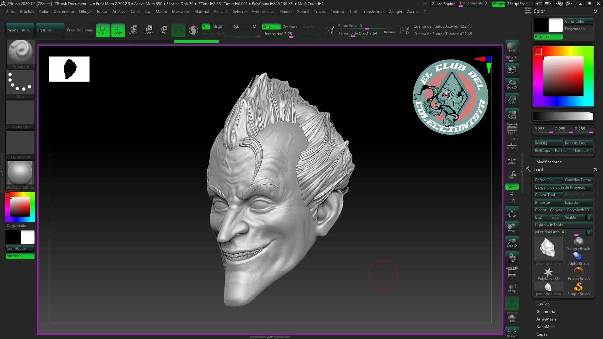The height and width of the screenshot is (339, 603).
Task: Open the Brochas menu
Action: tap(27, 11)
